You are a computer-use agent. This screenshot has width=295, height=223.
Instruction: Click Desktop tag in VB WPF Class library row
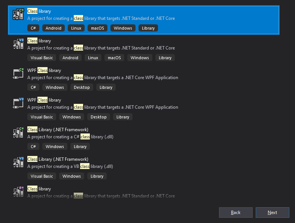tap(98, 117)
